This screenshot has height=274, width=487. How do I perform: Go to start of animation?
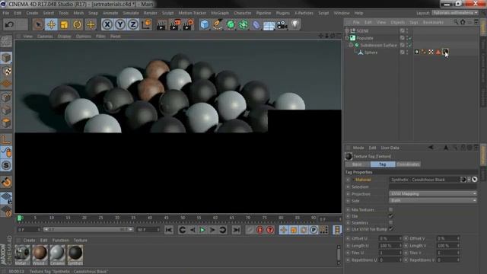tap(169, 230)
